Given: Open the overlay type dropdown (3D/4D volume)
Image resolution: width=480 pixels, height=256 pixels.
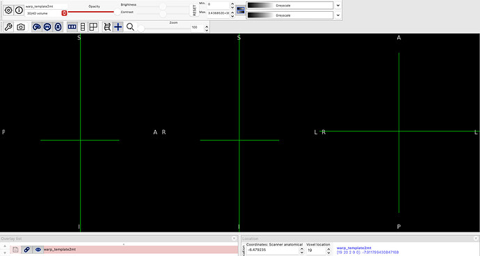Looking at the screenshot, I should tap(47, 13).
